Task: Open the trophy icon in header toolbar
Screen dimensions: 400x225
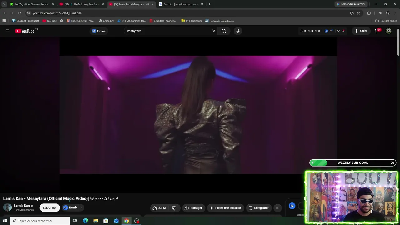Action: pyautogui.click(x=338, y=31)
